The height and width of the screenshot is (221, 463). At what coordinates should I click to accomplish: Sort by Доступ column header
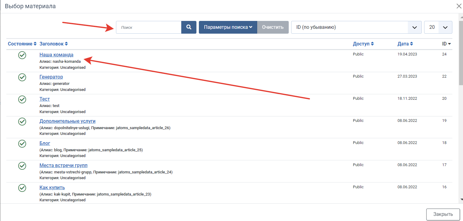click(x=363, y=44)
